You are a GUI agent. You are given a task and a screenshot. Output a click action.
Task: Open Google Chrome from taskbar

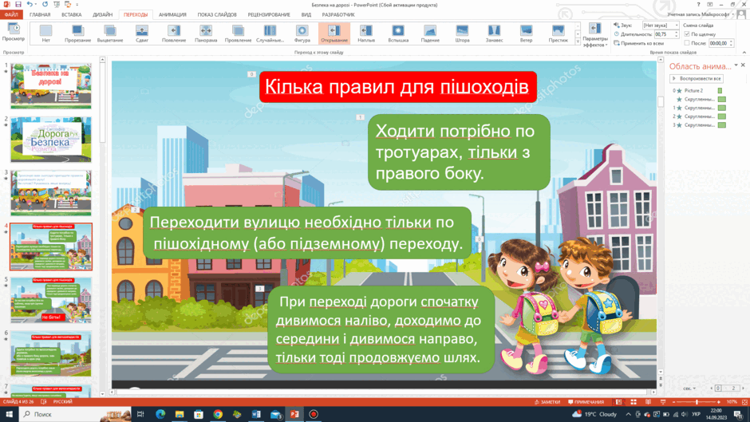218,414
